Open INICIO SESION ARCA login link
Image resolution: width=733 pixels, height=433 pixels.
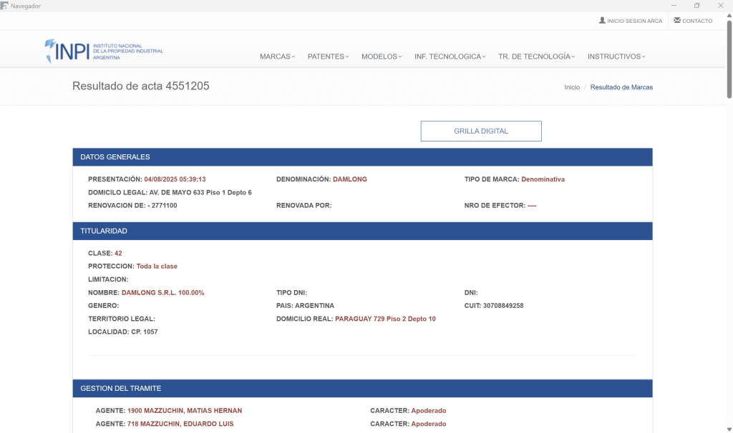(x=634, y=21)
